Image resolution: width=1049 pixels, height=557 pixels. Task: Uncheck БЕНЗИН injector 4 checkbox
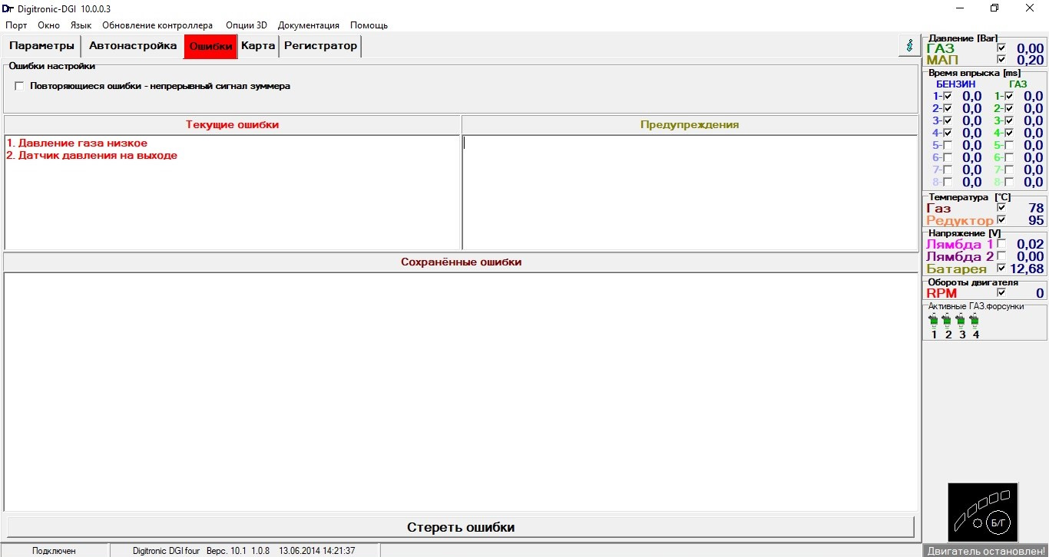point(948,133)
